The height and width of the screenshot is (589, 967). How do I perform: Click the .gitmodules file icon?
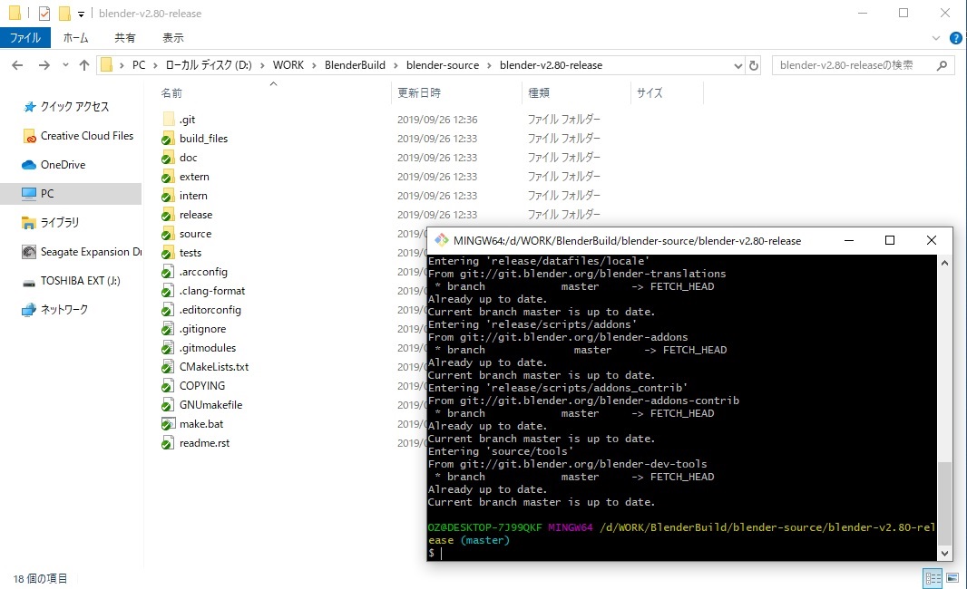pyautogui.click(x=168, y=348)
